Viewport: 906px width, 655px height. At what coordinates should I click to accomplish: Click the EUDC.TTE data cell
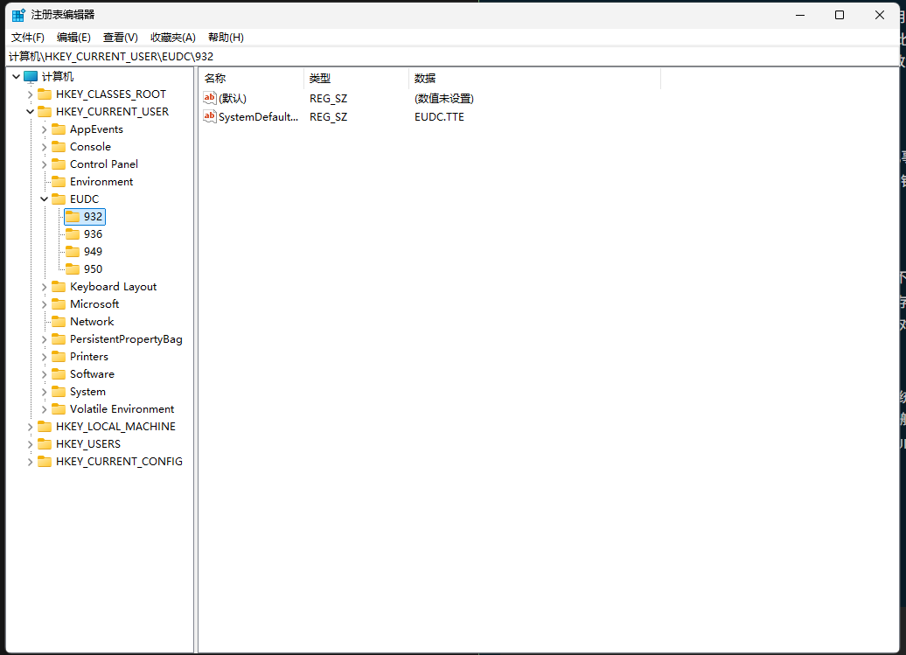click(x=439, y=117)
